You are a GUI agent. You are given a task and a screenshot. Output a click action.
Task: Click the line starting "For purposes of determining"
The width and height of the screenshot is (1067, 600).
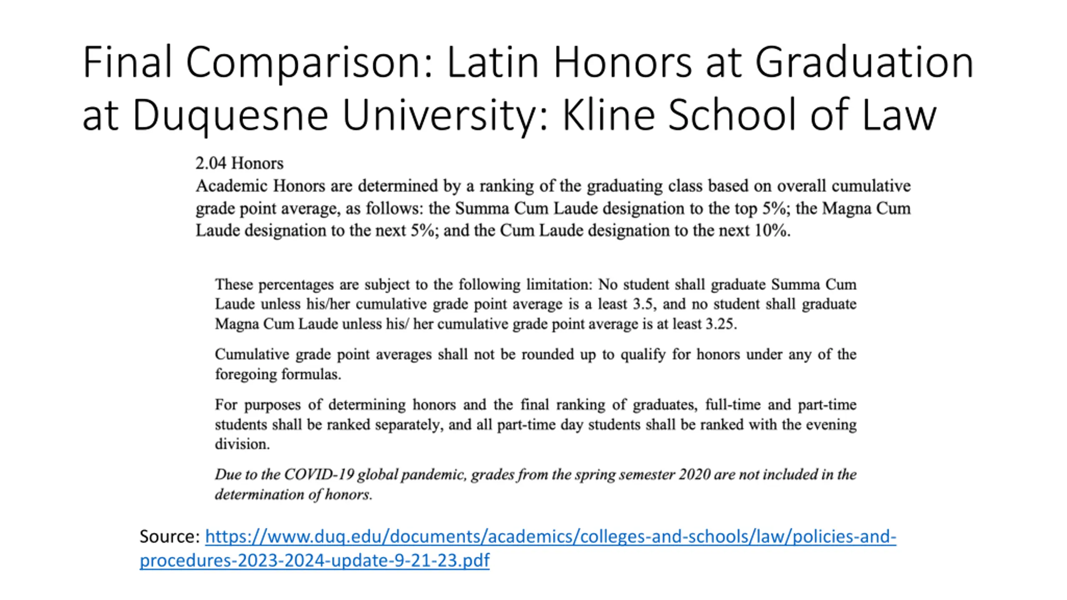pyautogui.click(x=535, y=405)
